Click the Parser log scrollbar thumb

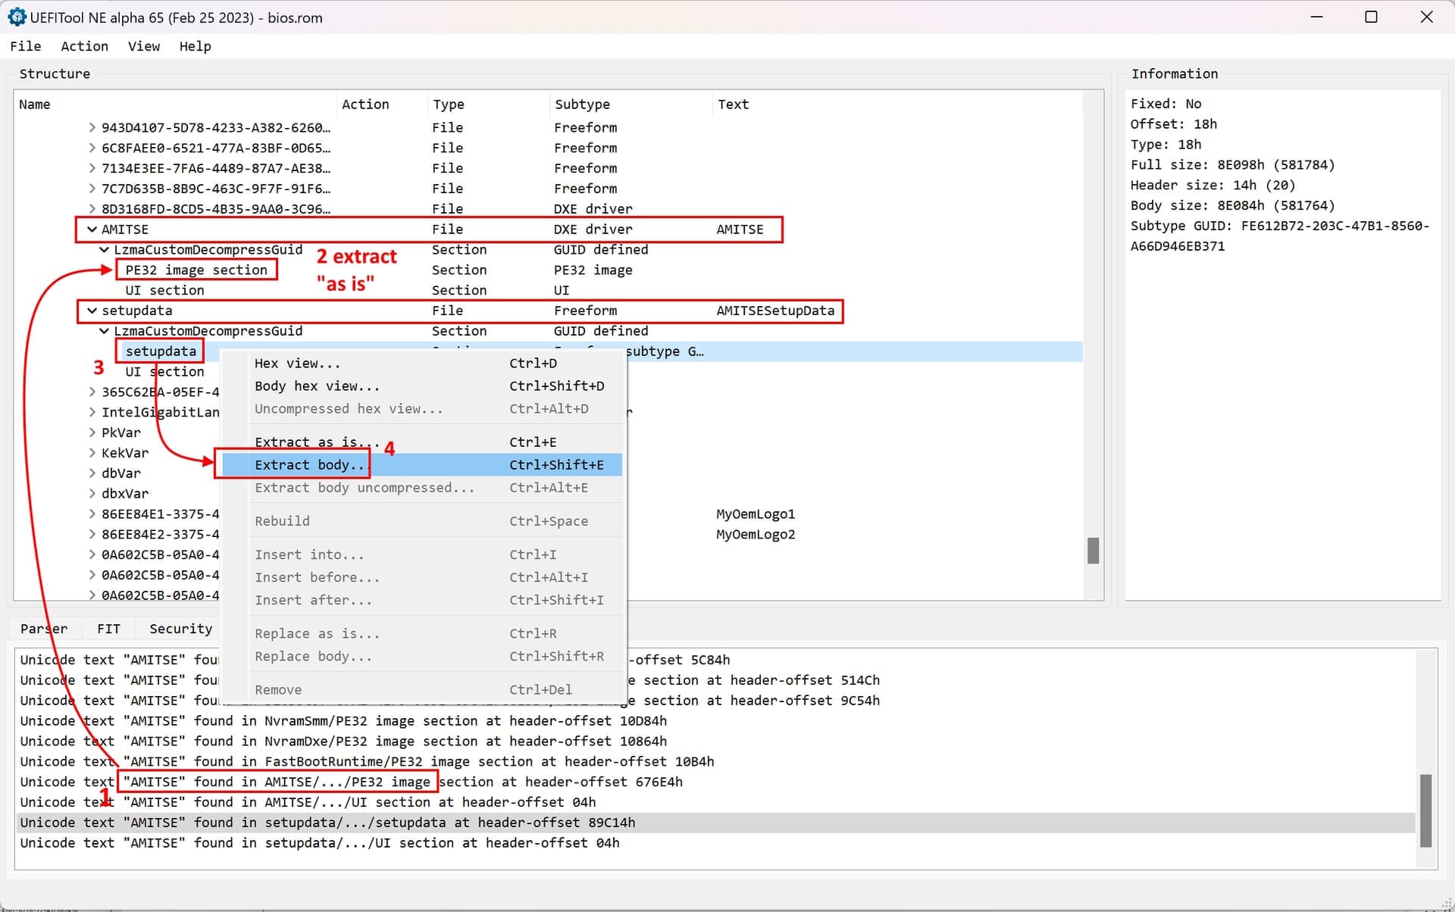point(1425,810)
